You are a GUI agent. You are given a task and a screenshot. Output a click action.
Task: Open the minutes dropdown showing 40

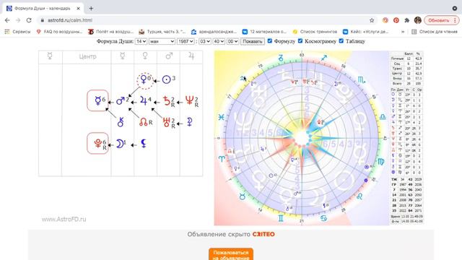pos(219,41)
